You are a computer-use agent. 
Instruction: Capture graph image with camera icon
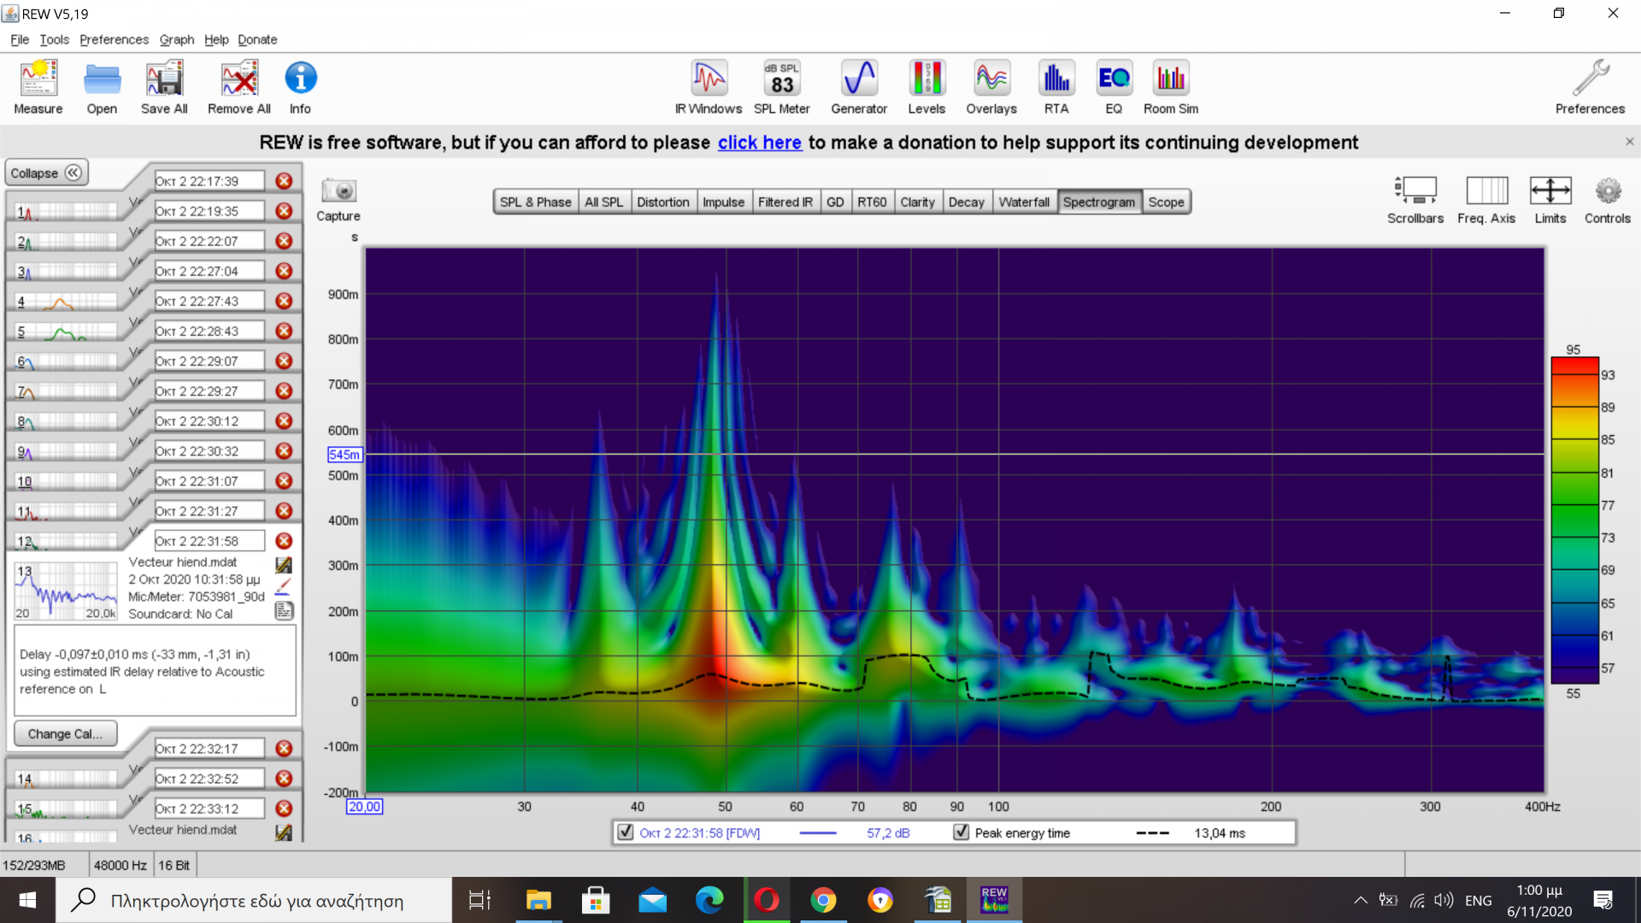click(x=338, y=191)
